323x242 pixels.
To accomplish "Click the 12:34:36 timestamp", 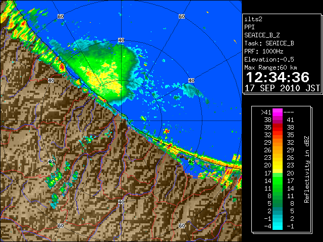I will [278, 77].
